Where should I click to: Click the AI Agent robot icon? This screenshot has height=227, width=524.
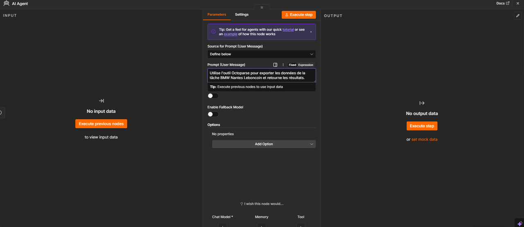[x=6, y=4]
